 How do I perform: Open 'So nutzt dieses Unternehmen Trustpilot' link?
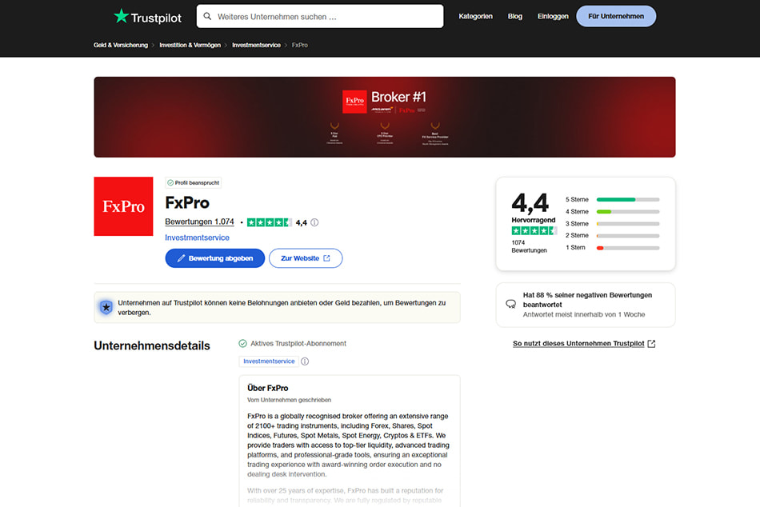click(x=578, y=344)
